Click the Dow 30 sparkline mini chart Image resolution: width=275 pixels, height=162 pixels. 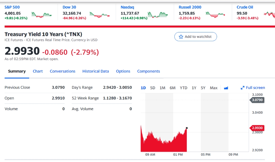tap(100, 15)
